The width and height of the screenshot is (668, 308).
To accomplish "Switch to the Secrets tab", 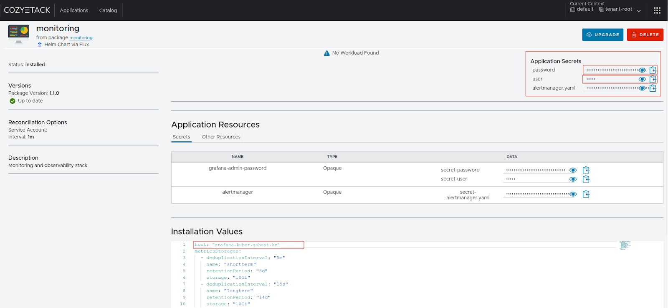I will [181, 137].
